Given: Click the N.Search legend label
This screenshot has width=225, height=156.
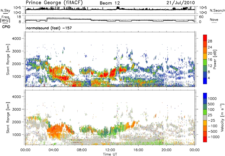Looking at the screenshot, I should [217, 10].
